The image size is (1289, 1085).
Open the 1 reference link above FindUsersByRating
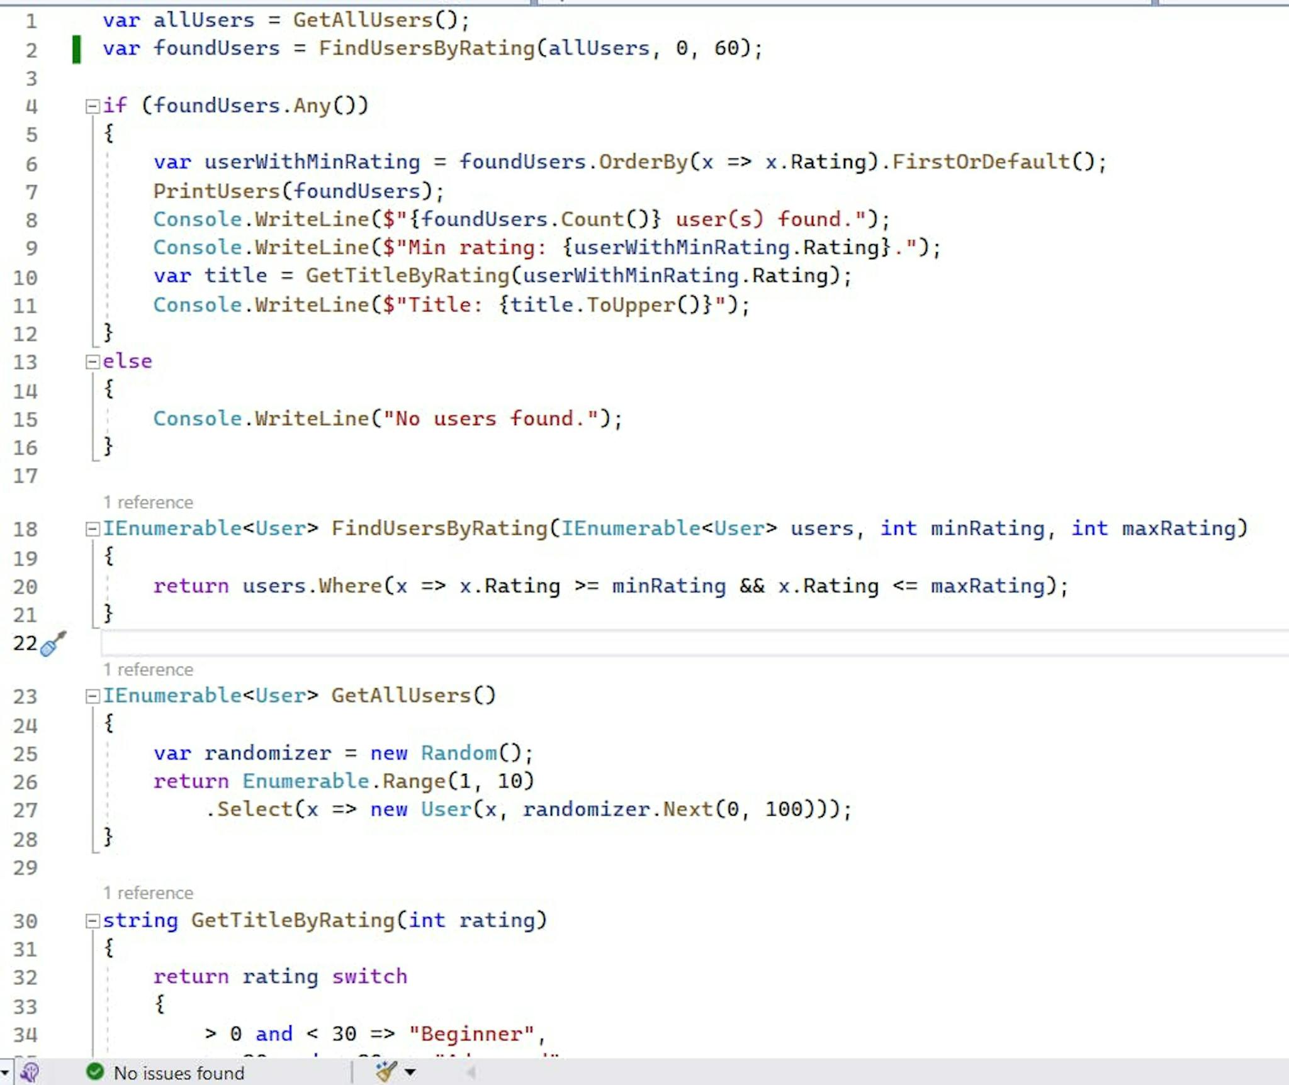pos(147,502)
